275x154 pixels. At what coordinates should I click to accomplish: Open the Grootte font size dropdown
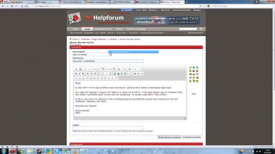pyautogui.click(x=110, y=69)
